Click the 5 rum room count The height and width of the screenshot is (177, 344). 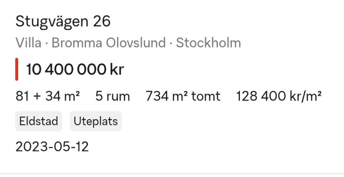pyautogui.click(x=113, y=96)
